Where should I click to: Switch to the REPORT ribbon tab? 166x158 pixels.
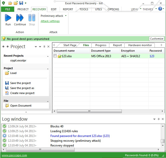tap(68, 9)
